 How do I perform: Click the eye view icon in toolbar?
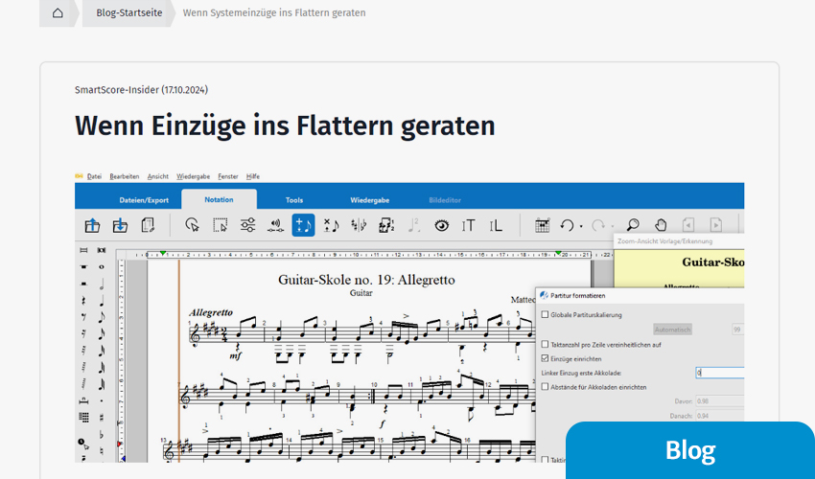[x=441, y=226]
